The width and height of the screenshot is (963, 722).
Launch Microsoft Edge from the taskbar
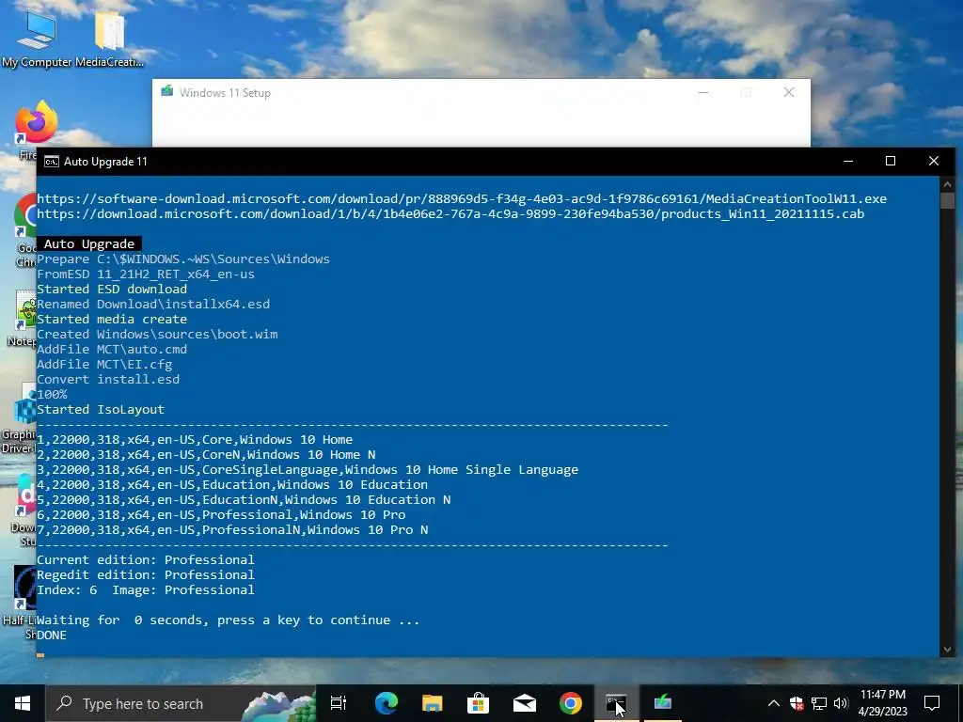point(387,703)
